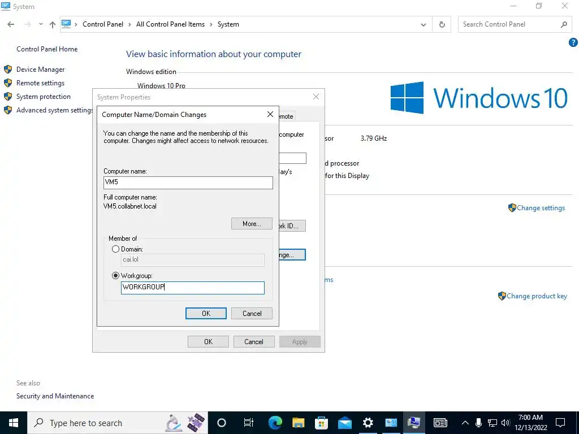Click the System computer icon in address bar
Screen dimensions: 579x434
pyautogui.click(x=66, y=24)
